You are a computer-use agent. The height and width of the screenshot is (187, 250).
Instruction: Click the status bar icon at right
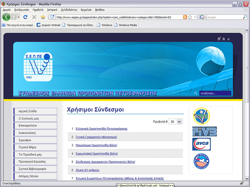[x=242, y=183]
